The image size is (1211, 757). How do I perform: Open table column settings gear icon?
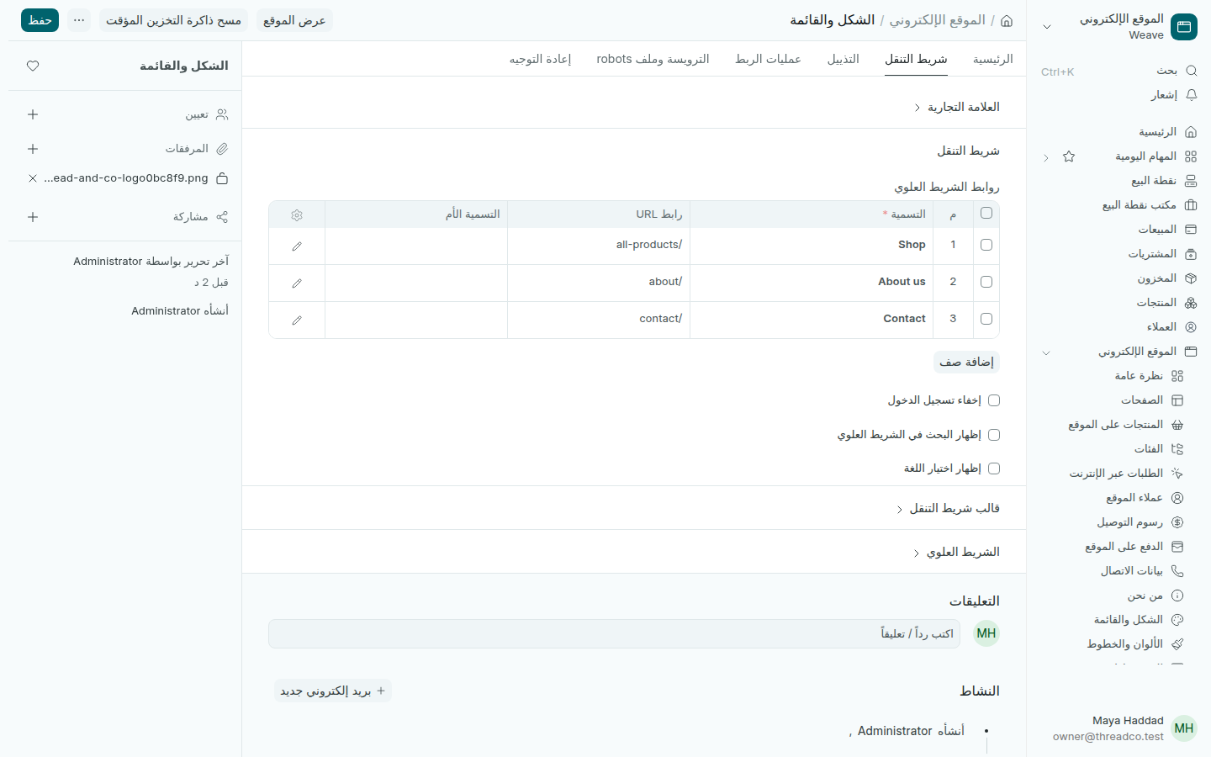click(x=297, y=215)
